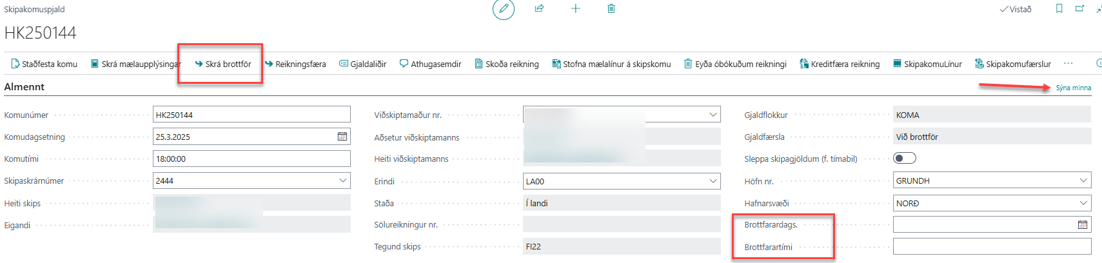Click Kreditfæra reikning button
Viewport: 1102px width, 263px height.
pos(840,64)
